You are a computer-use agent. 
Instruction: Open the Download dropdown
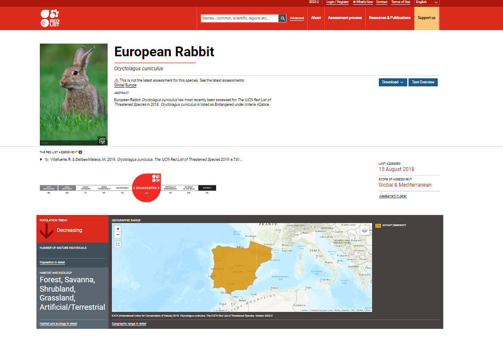coord(392,82)
